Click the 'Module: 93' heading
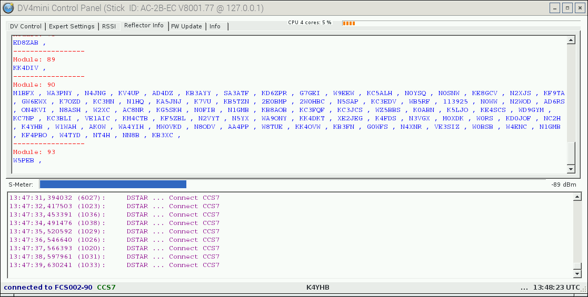 (34, 152)
